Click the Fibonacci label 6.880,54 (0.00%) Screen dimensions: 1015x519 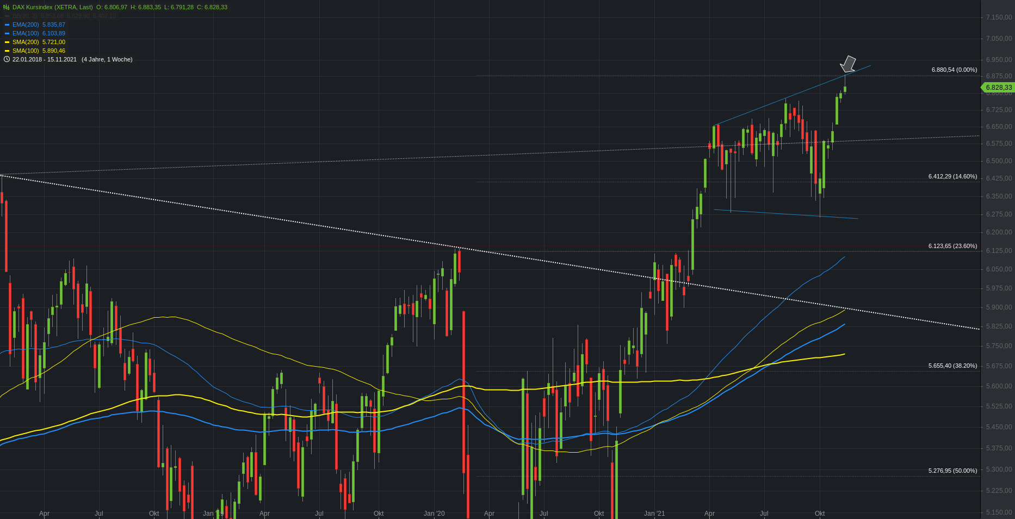point(954,70)
